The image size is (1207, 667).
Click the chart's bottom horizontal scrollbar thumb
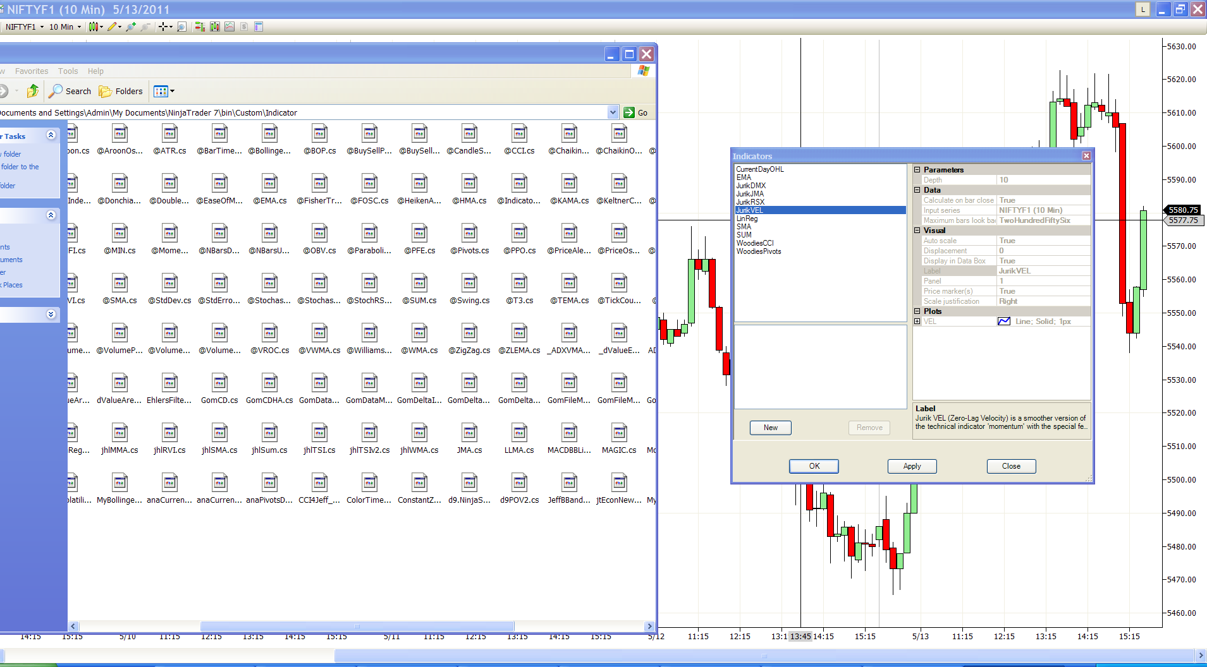point(764,656)
